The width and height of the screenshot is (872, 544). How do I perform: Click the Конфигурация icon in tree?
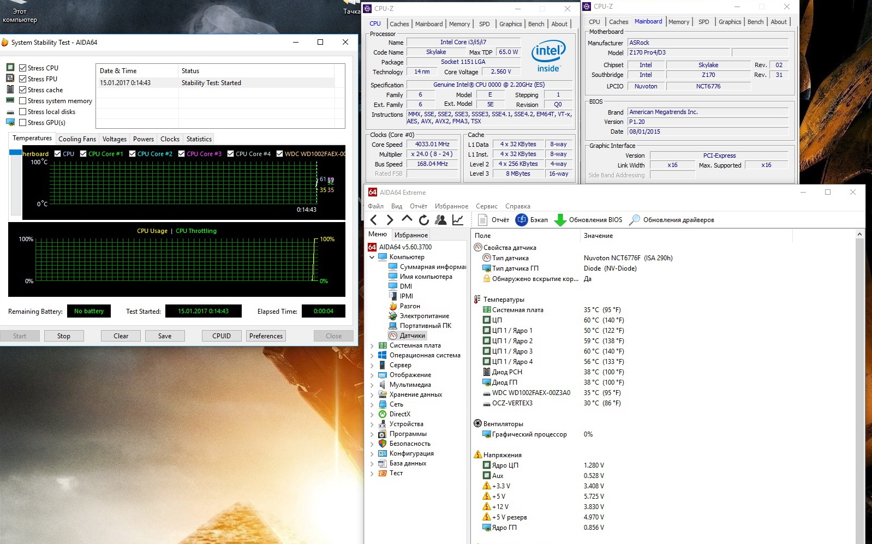[x=383, y=453]
